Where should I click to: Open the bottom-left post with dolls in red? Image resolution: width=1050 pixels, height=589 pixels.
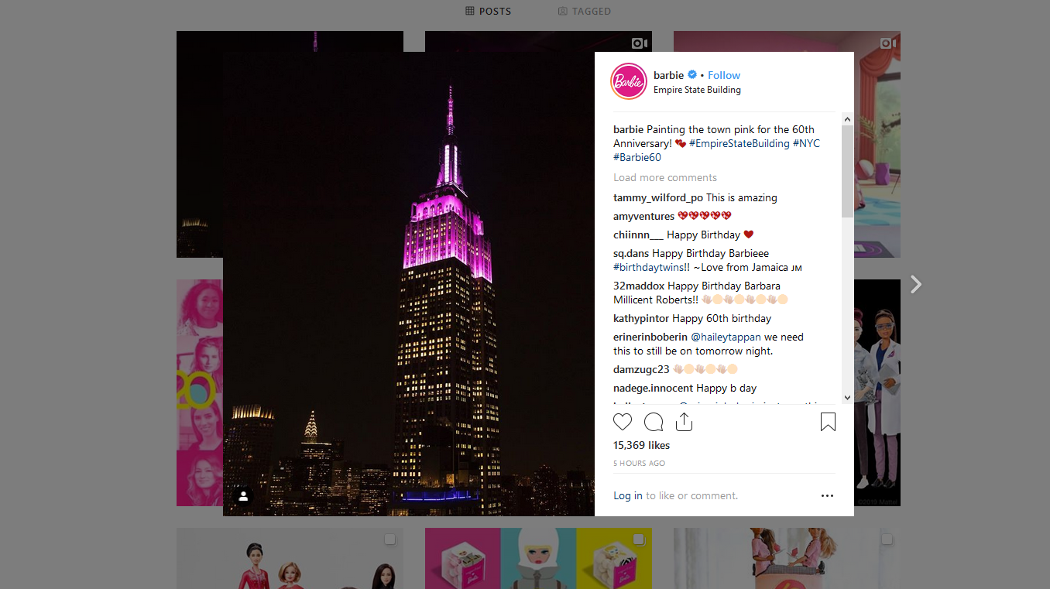(290, 558)
